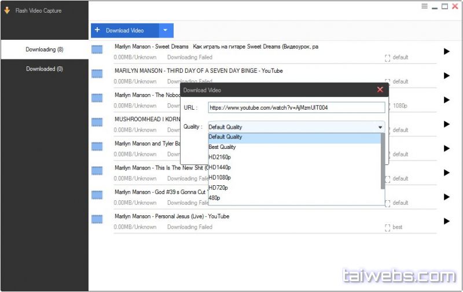The image size is (463, 292).
Task: Click the quality list scrollbar
Action: (x=382, y=162)
